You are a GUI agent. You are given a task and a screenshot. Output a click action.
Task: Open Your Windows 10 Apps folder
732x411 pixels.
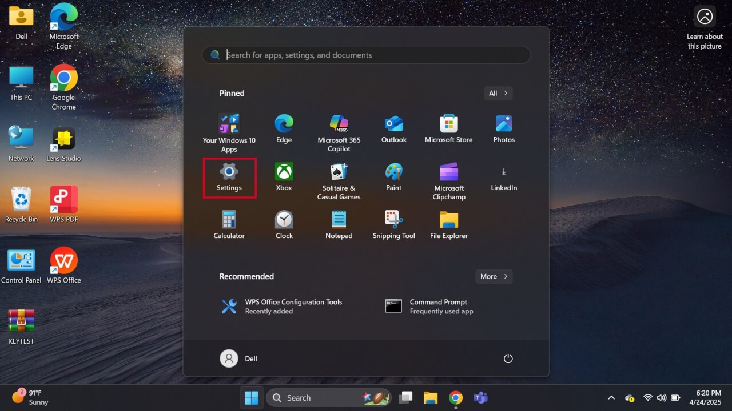tap(229, 134)
